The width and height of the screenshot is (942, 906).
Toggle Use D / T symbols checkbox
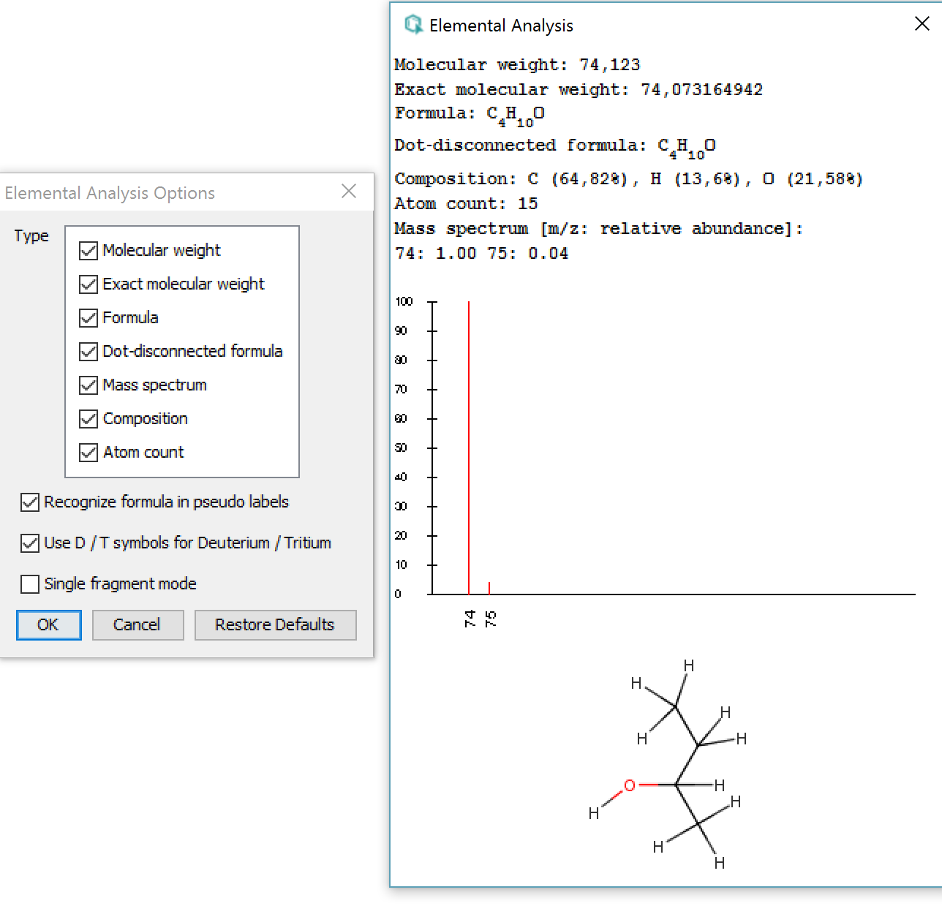[x=30, y=543]
